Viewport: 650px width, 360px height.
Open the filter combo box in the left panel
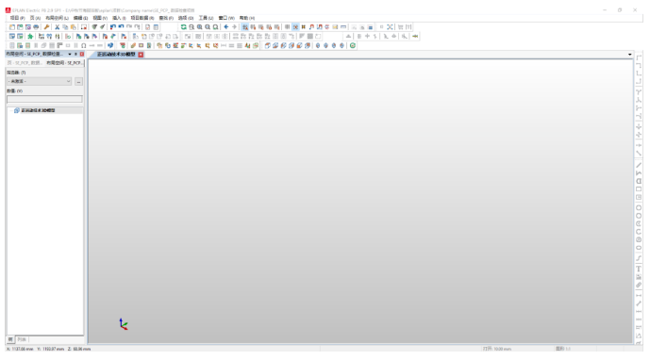coord(40,81)
